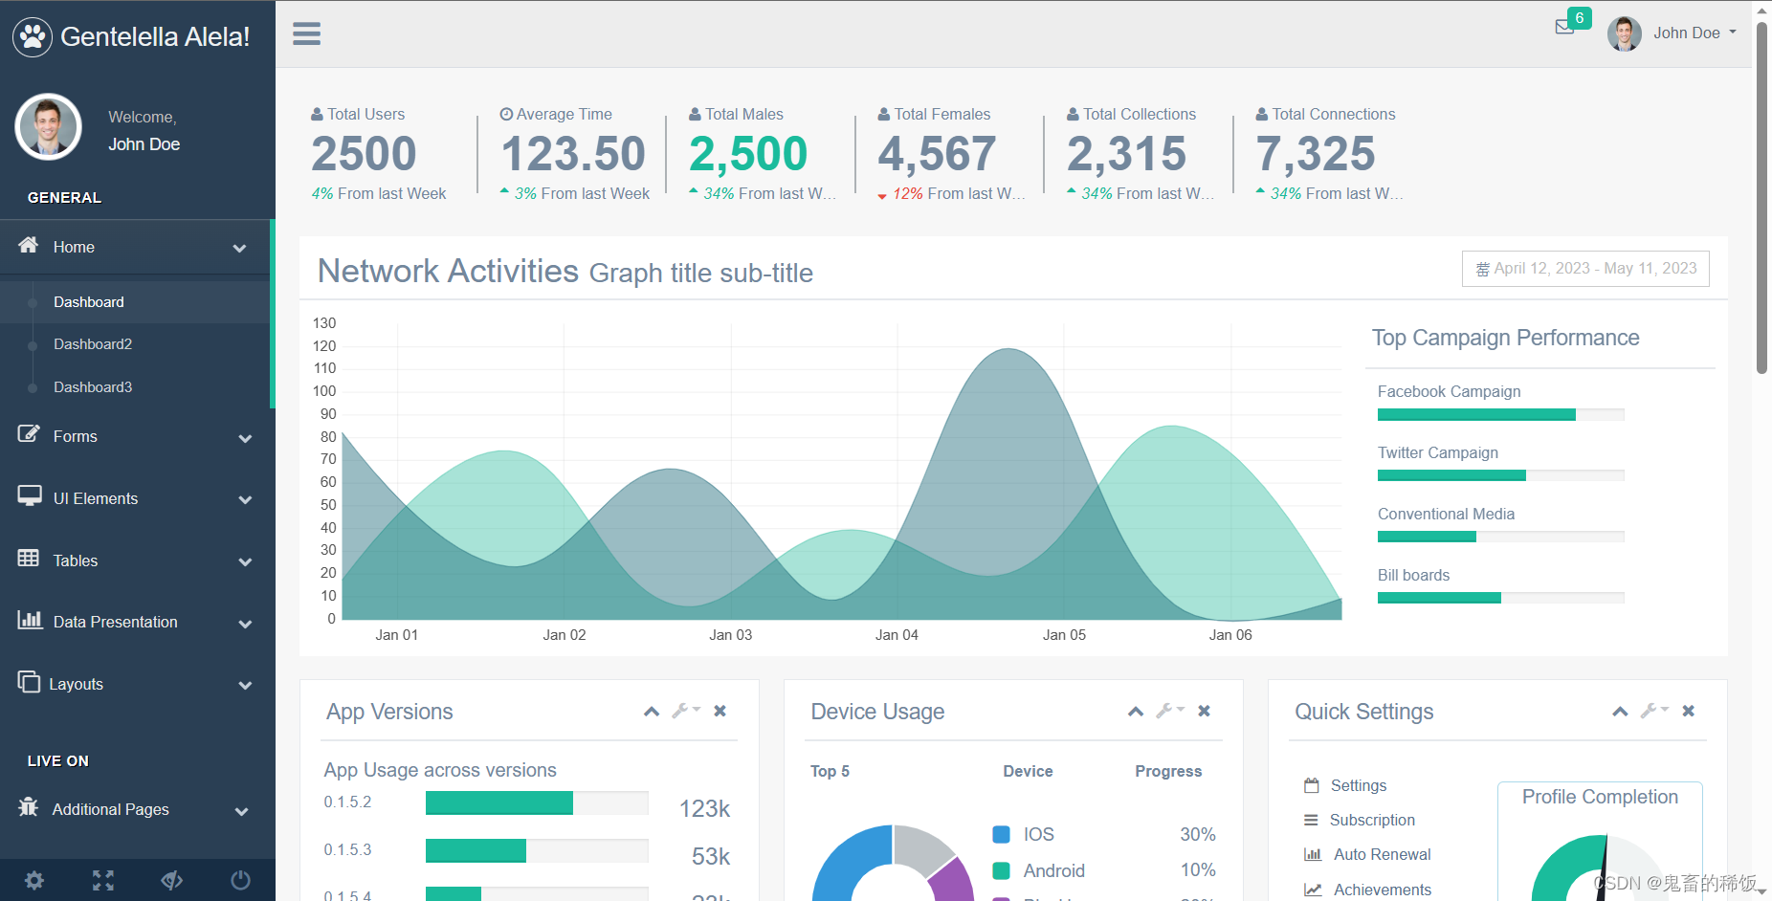Expand the Layouts menu chevron
The height and width of the screenshot is (901, 1772).
[245, 685]
